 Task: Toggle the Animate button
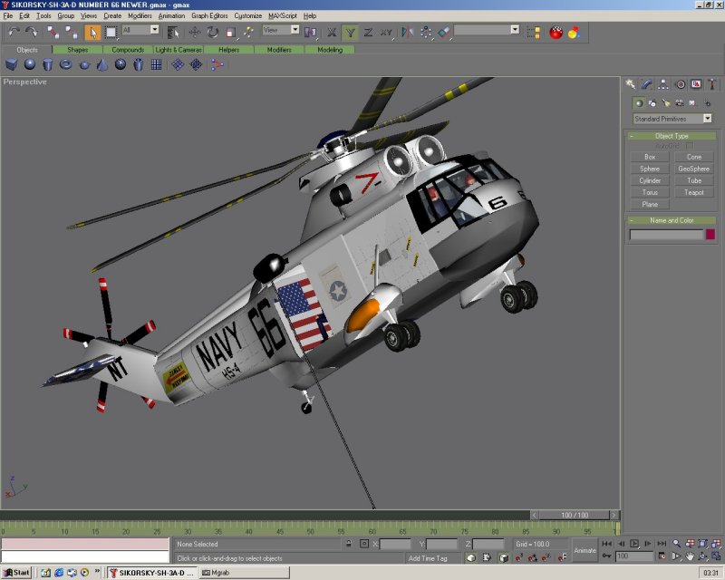coord(585,550)
